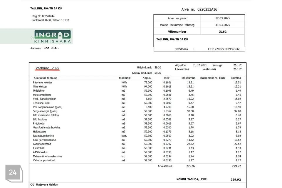Image resolution: width=282 pixels, height=188 pixels.
Task: Click the Viitenumber value 3162
Action: [223, 31]
